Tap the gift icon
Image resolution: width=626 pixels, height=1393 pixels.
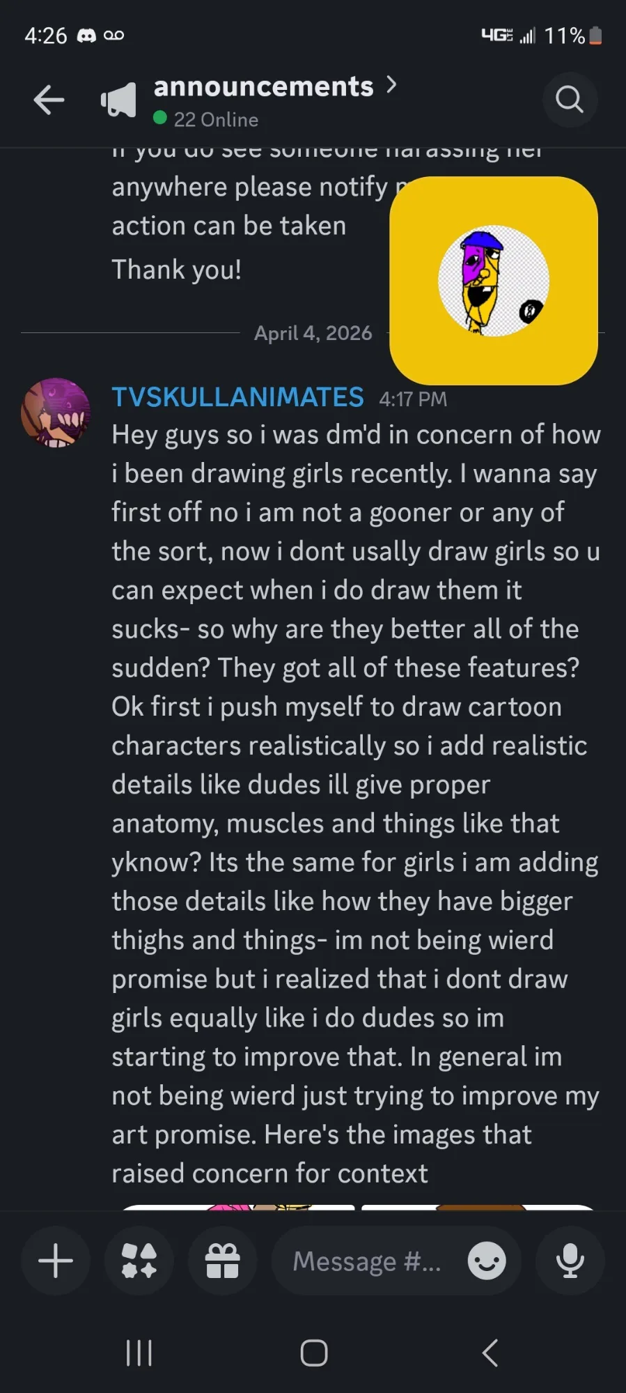223,1261
